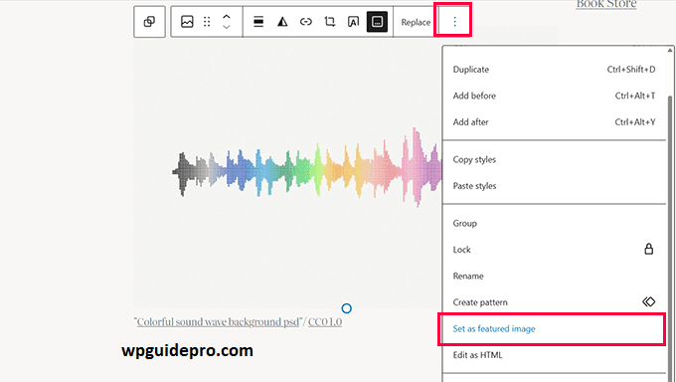Open the Align options icon
Viewport: 676px width, 382px height.
(x=258, y=22)
